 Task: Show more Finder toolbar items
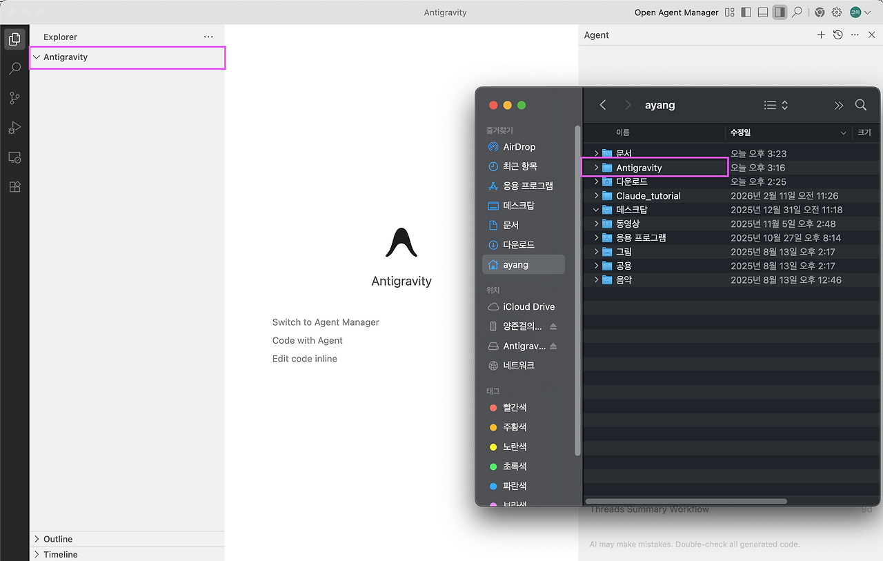point(839,106)
